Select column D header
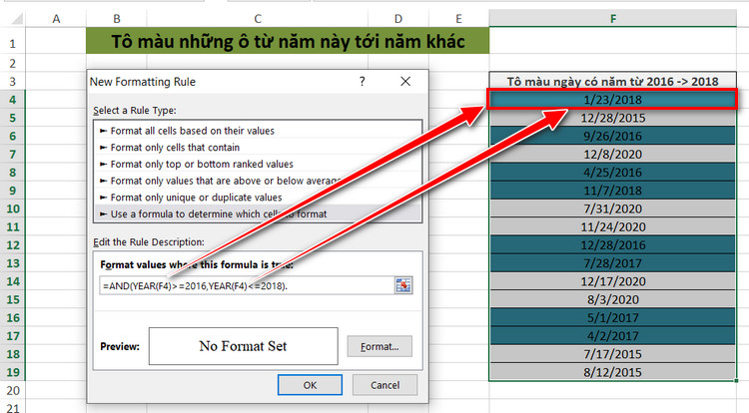The image size is (749, 413). click(398, 19)
